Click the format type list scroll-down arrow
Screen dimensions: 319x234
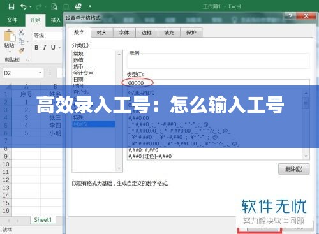[x=306, y=156]
